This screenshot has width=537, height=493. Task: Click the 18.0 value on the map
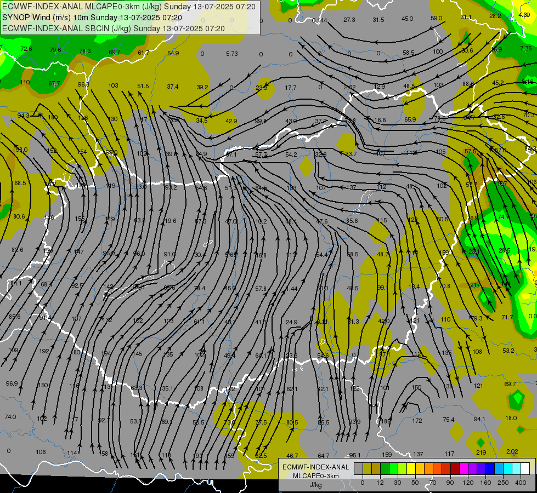pos(511,418)
